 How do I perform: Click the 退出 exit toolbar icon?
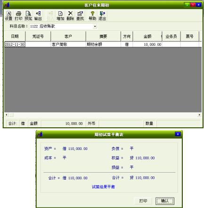102,16
